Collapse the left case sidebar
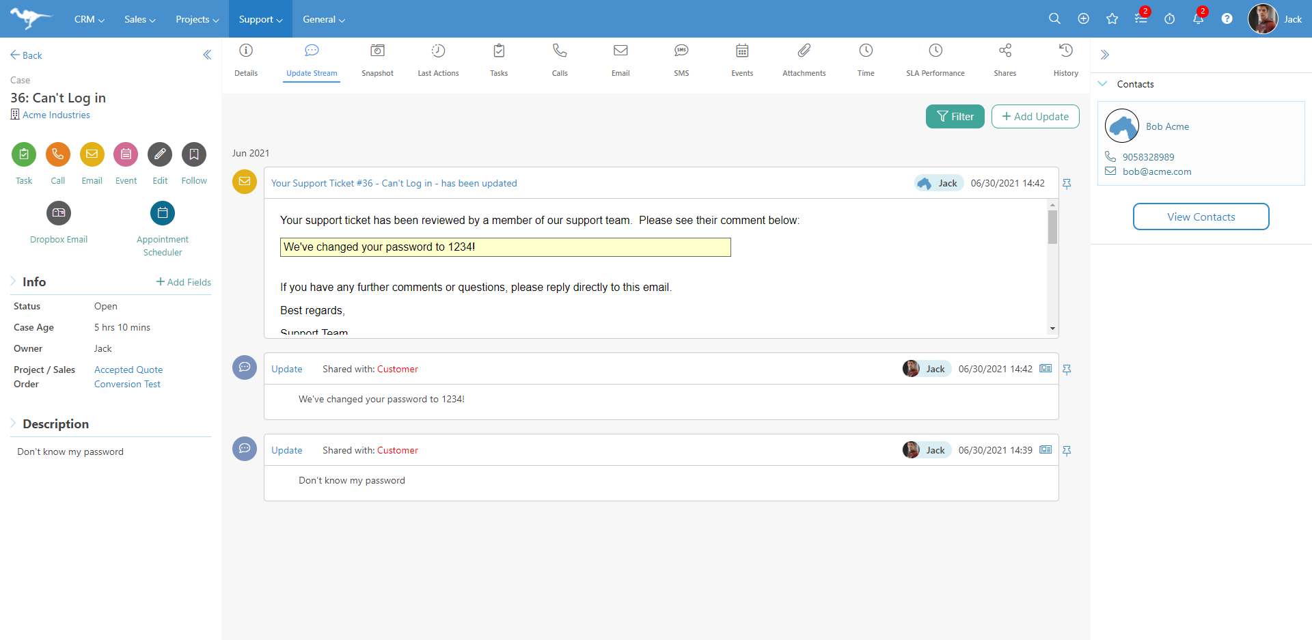The width and height of the screenshot is (1312, 640). [207, 55]
